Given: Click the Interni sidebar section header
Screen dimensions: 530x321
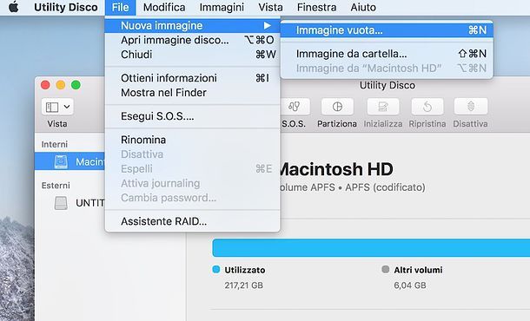Looking at the screenshot, I should click(x=55, y=145).
